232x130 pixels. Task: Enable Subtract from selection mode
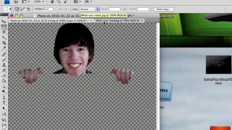(x=25, y=9)
